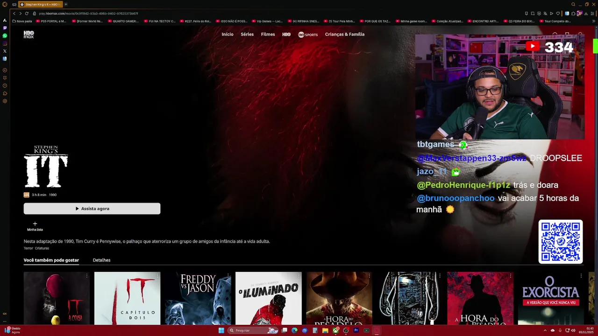Open the extensions cube icon
Screen dimensions: 598x336
point(574,14)
